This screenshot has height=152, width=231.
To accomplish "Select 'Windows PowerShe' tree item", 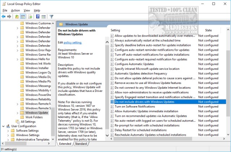I will [38, 95].
